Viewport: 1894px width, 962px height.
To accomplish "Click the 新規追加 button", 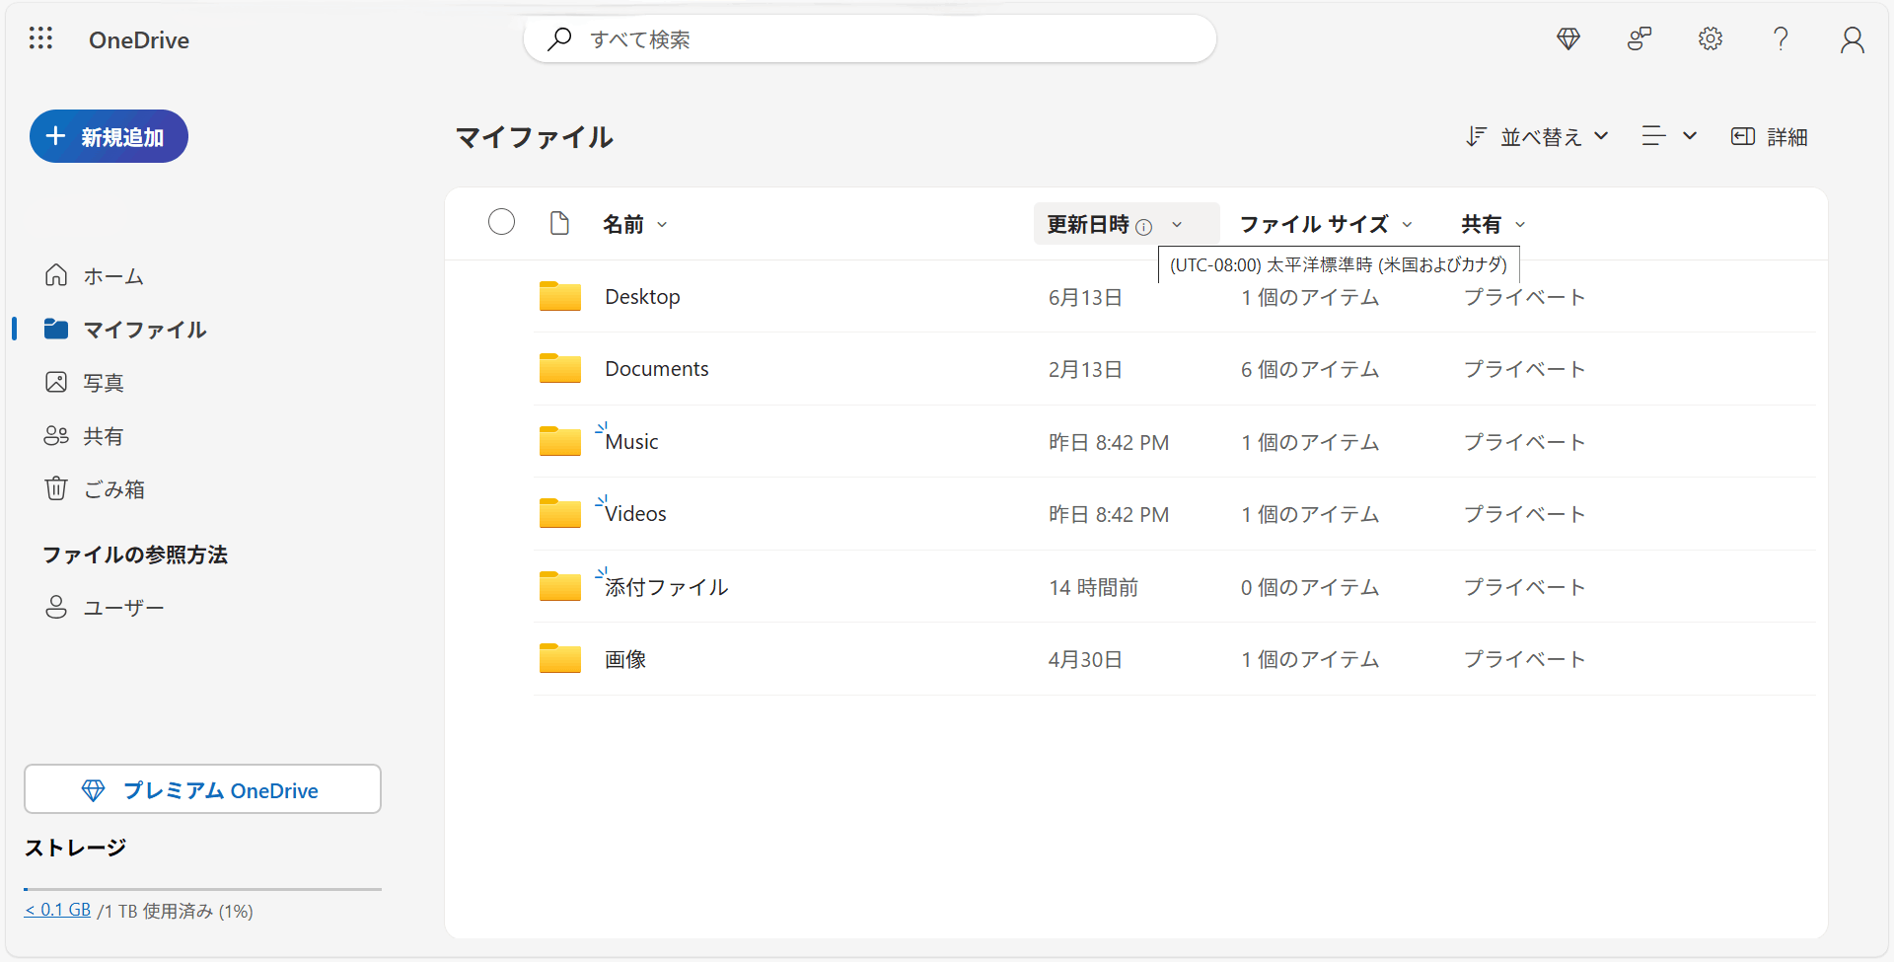I will coord(109,135).
